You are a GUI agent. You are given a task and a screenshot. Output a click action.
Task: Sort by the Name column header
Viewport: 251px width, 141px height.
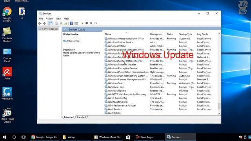[126, 34]
